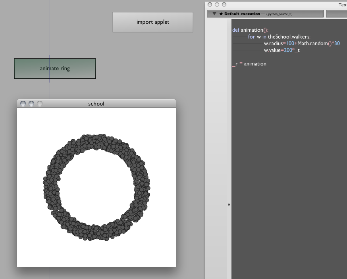
Task: Minimize the Text editor window
Action: click(217, 4)
